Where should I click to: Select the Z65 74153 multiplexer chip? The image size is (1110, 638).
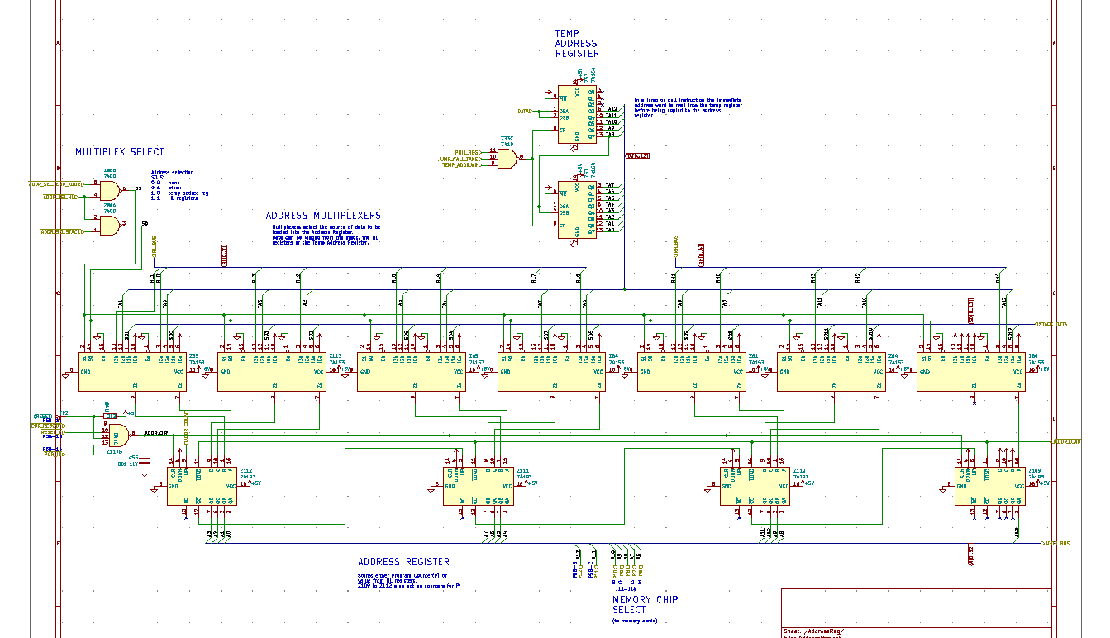(412, 372)
